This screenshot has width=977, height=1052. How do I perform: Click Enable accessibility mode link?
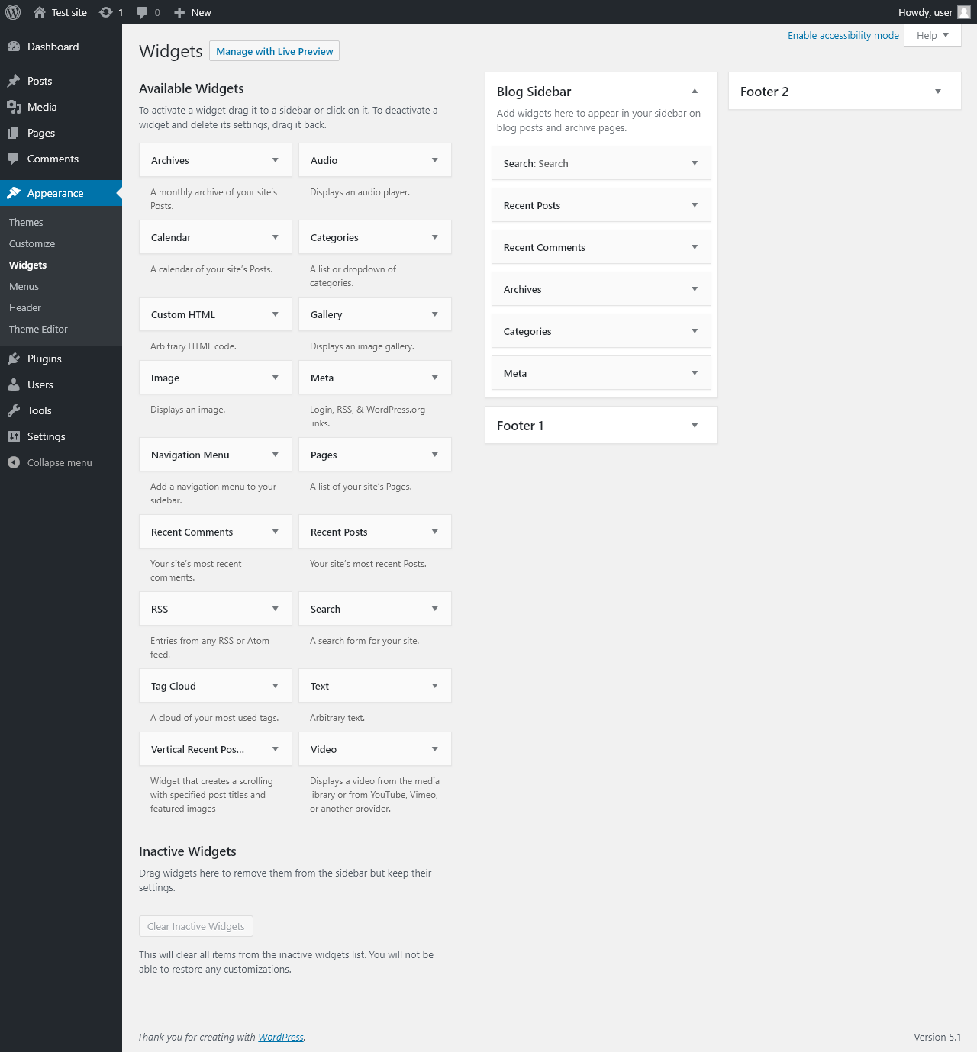pyautogui.click(x=843, y=35)
